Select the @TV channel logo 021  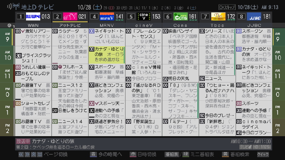(x=70, y=16)
